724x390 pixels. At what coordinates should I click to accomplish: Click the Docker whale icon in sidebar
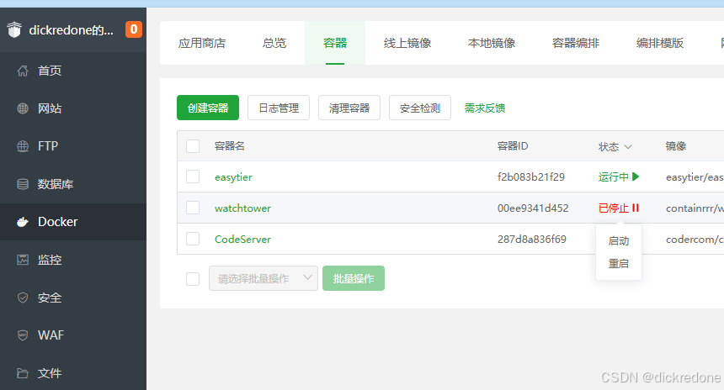point(23,222)
